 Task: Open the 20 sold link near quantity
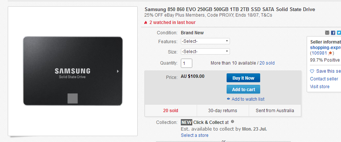(x=267, y=63)
